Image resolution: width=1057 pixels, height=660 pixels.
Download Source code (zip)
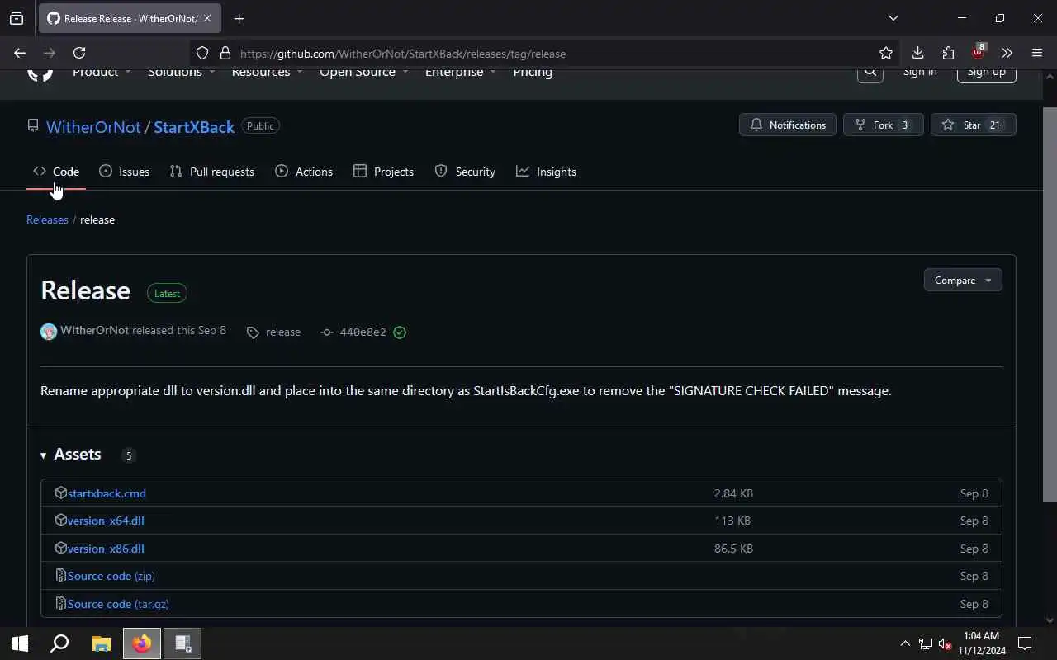point(111,576)
